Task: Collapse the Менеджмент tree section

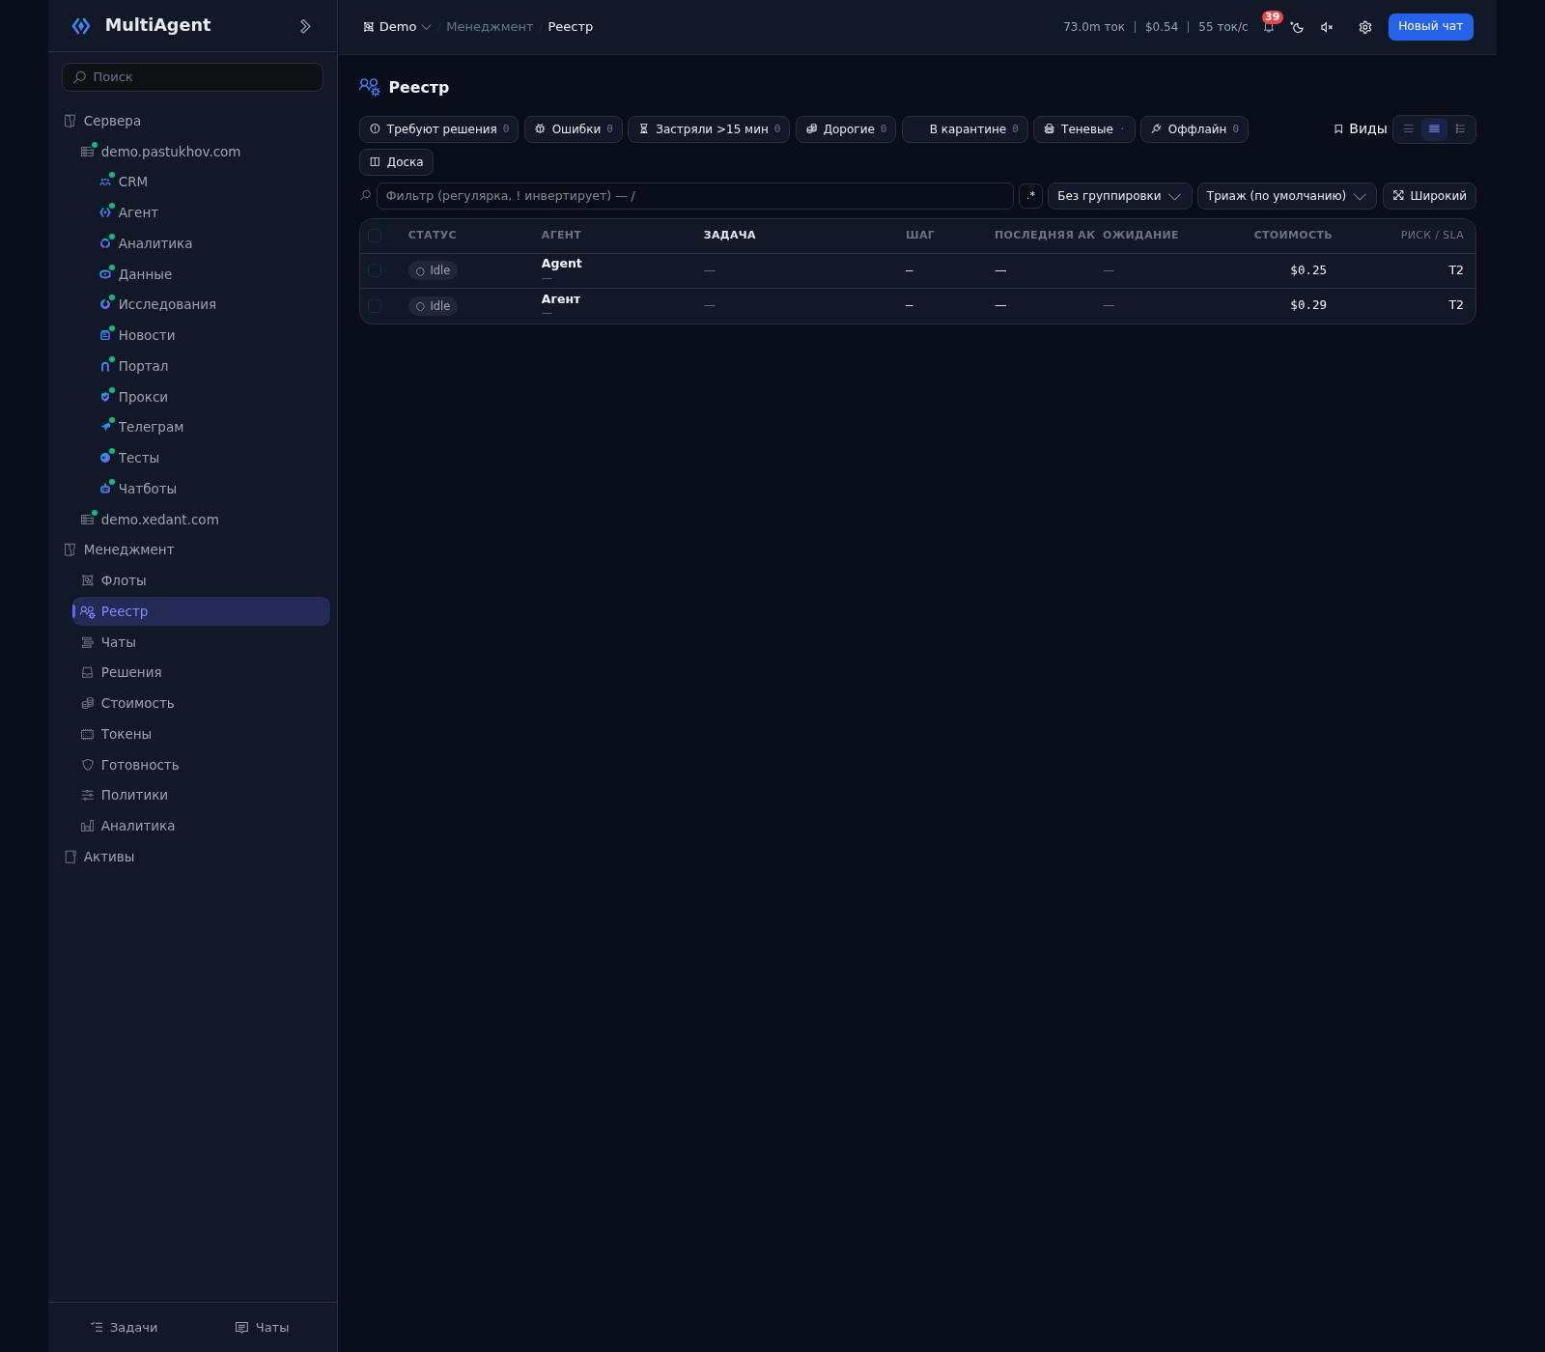Action: coord(193,549)
